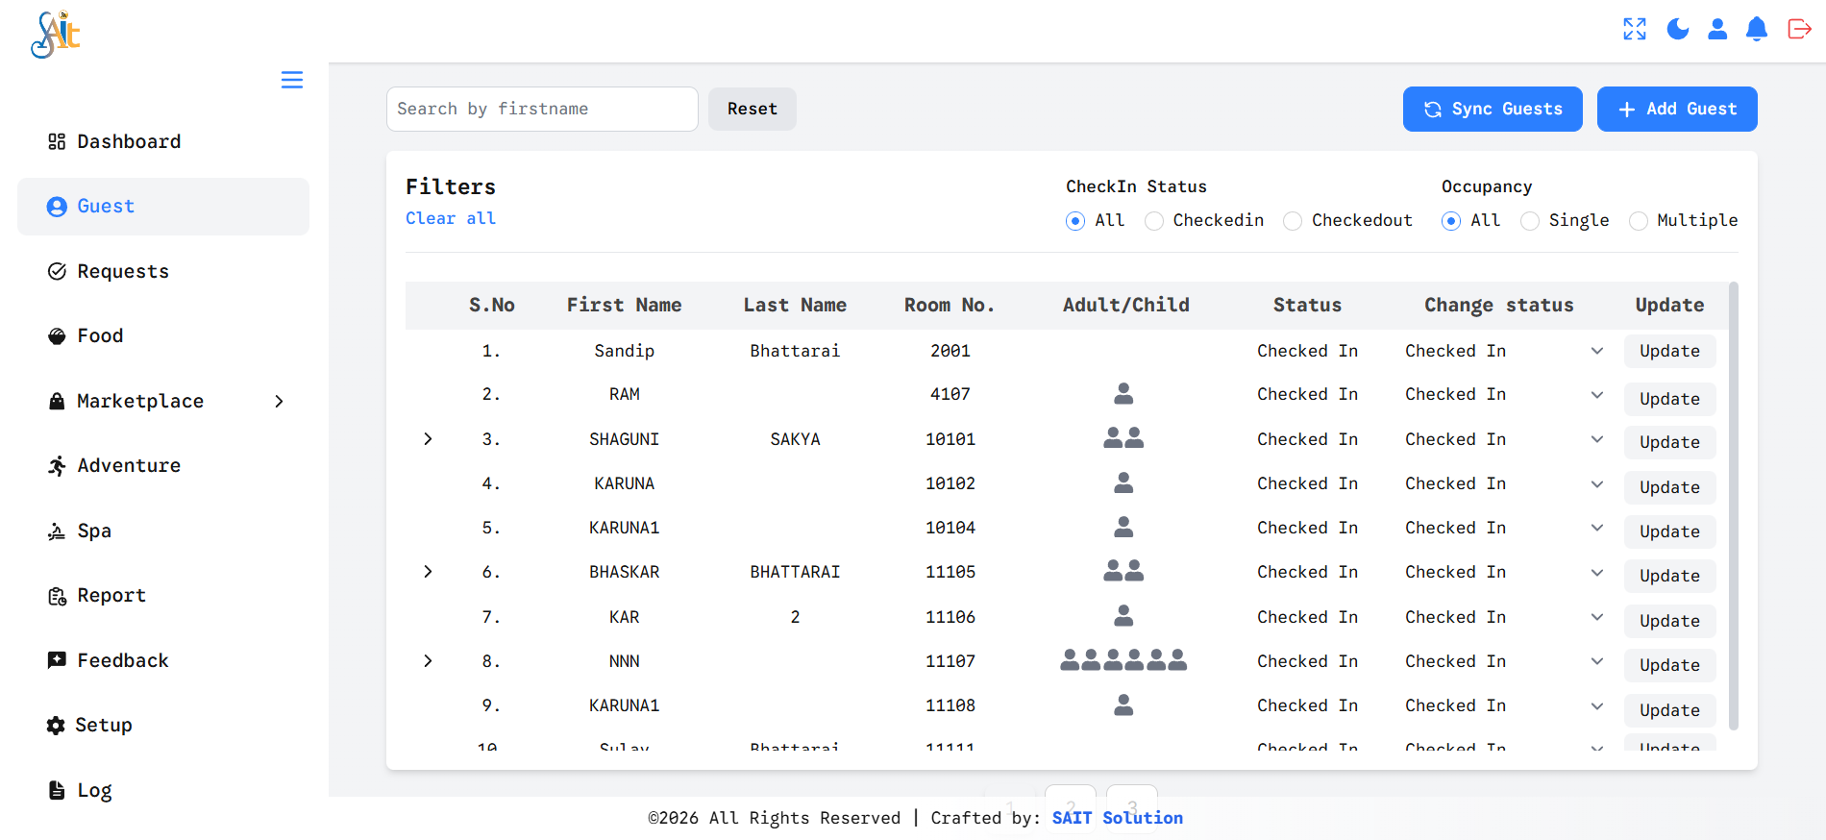Click the adult icon for room 11108
Viewport: 1826px width, 840px height.
pos(1123,705)
